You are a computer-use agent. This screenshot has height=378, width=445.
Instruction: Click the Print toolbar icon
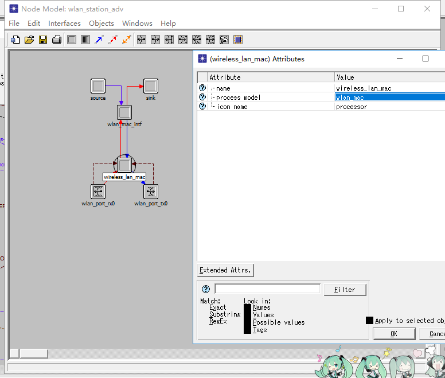tap(57, 40)
